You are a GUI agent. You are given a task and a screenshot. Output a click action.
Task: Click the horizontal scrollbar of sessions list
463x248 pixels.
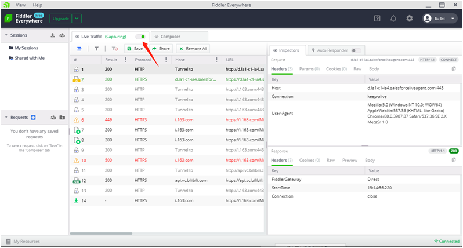tap(101, 234)
